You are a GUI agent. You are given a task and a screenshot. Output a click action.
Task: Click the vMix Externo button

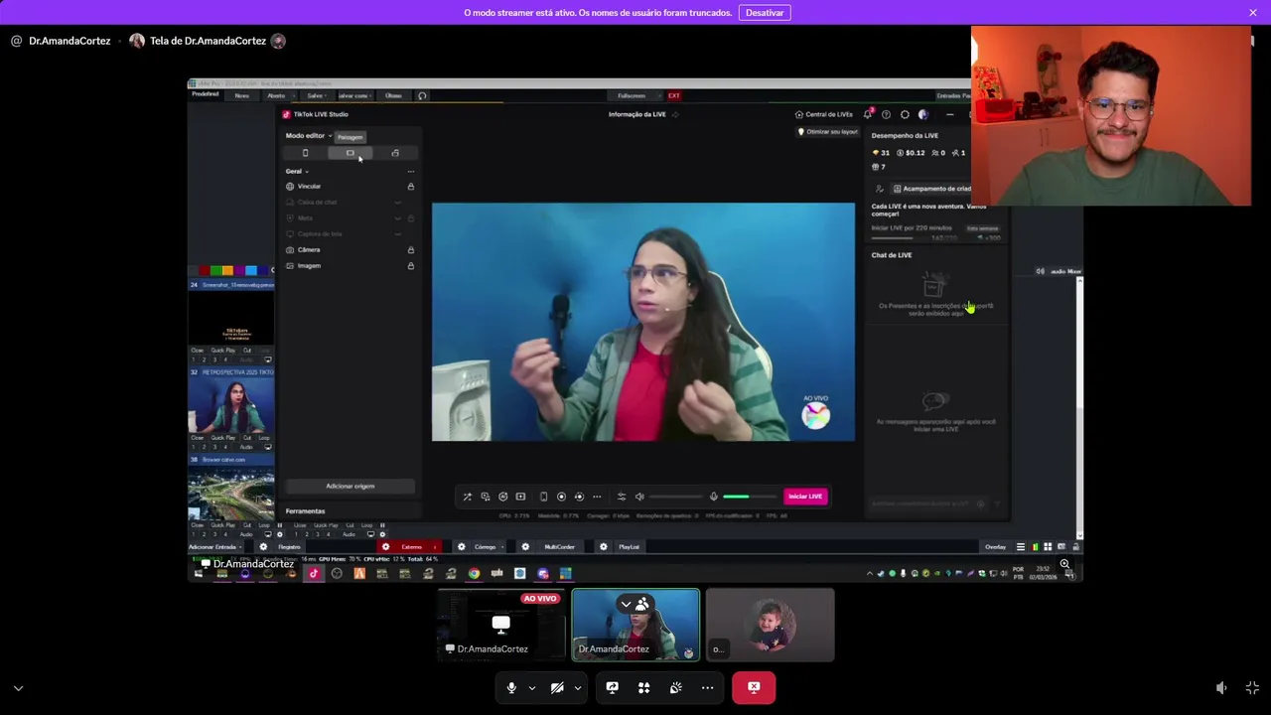tap(411, 547)
